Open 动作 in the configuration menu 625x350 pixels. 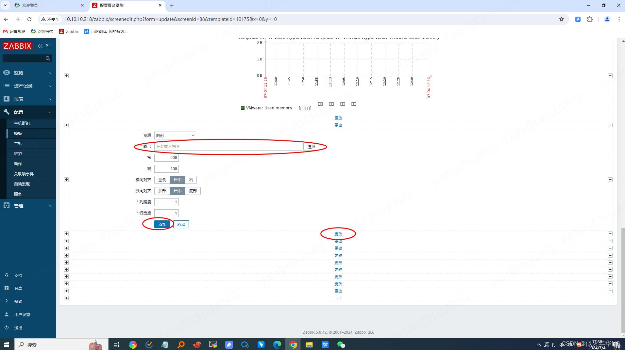[x=18, y=164]
